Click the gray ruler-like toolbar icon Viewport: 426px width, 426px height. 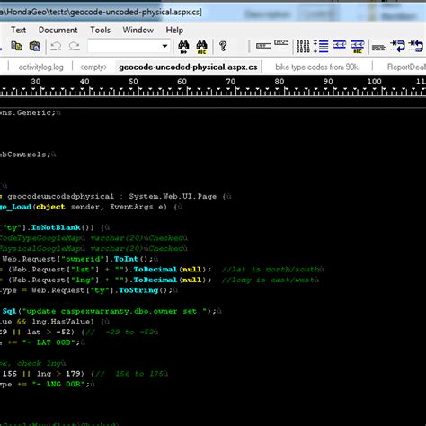tap(378, 48)
